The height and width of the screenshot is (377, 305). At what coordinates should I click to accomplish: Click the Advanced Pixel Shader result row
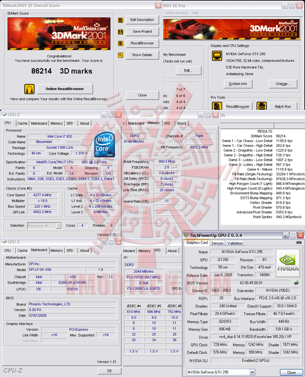(x=263, y=212)
